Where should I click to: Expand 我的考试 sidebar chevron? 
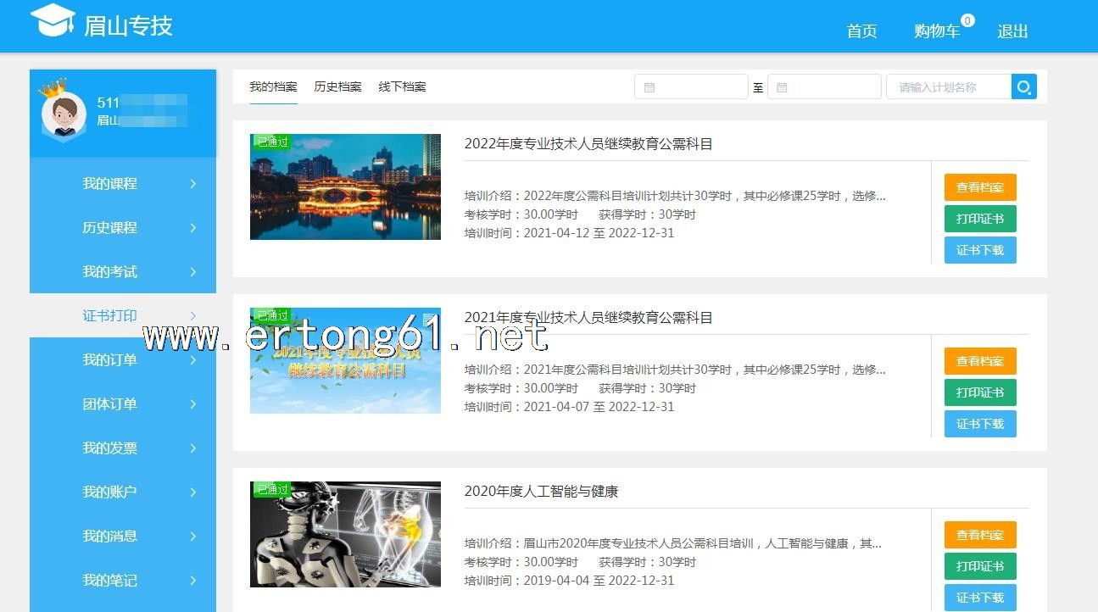coord(193,272)
